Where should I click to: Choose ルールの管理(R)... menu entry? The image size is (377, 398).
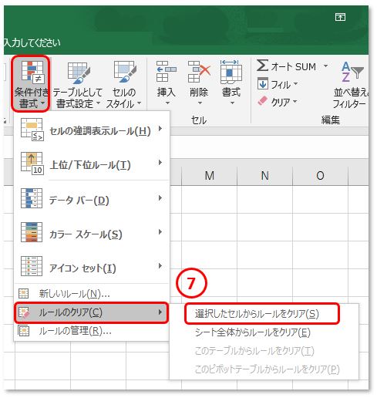(92, 331)
